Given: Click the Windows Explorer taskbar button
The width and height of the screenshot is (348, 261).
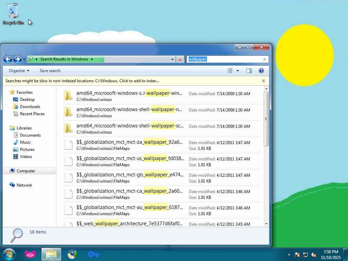Looking at the screenshot, I should coord(51,254).
